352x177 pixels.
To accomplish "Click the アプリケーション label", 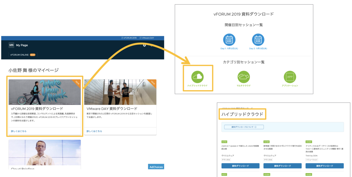I will click(x=290, y=86).
